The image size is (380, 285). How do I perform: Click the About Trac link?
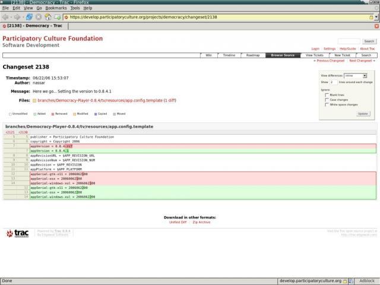[367, 49]
